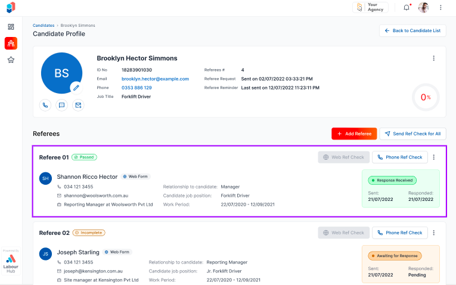The height and width of the screenshot is (285, 456).
Task: Open candidate email address link
Action: (155, 79)
